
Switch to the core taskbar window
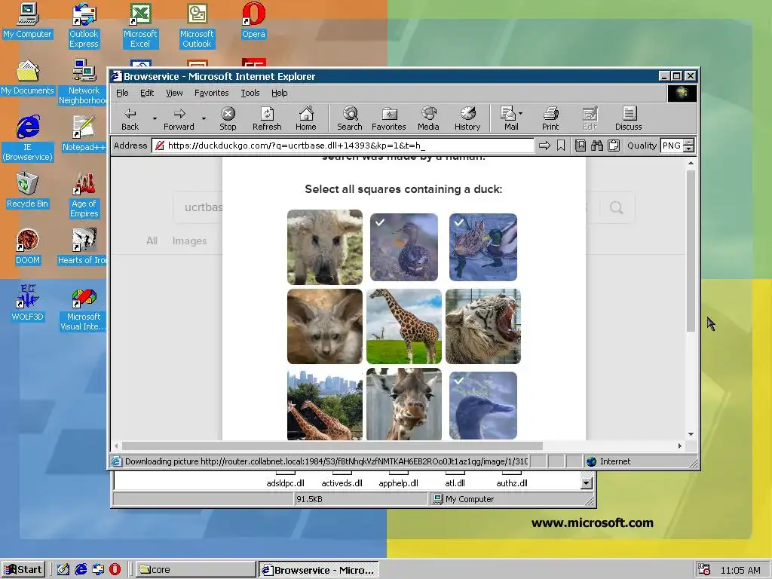pyautogui.click(x=195, y=570)
